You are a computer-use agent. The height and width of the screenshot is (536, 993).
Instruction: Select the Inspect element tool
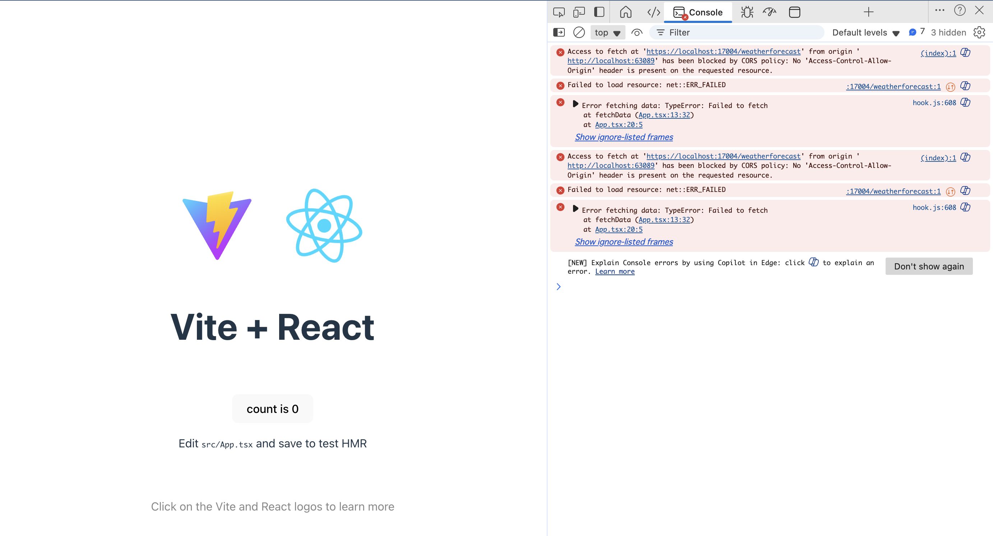click(x=559, y=12)
